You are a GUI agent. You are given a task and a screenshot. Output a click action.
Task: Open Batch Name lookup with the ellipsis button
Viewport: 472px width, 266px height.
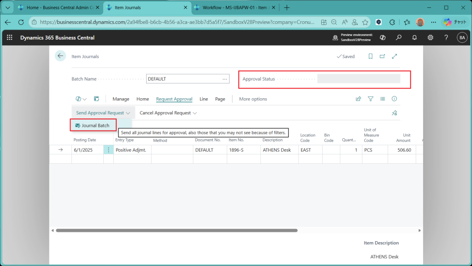click(x=225, y=79)
